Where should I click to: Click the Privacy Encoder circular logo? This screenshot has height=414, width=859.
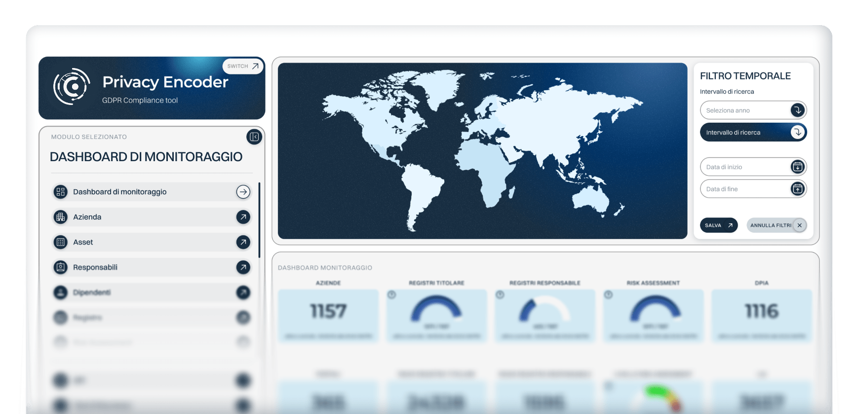pyautogui.click(x=72, y=87)
